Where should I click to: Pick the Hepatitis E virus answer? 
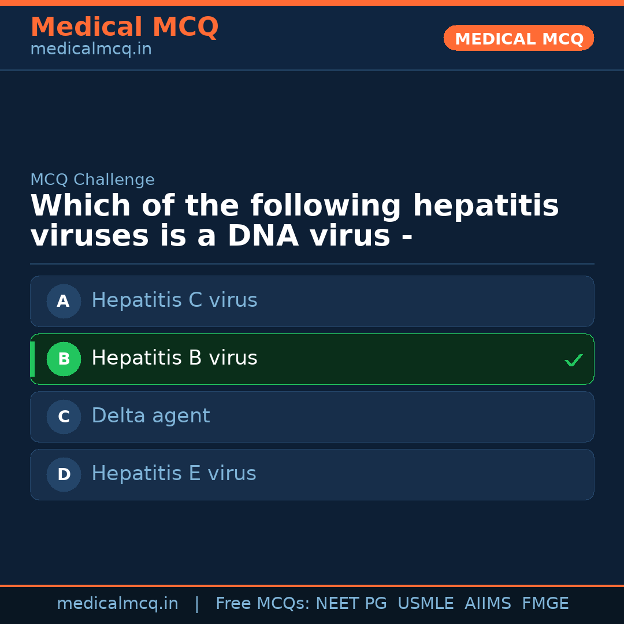pyautogui.click(x=174, y=474)
